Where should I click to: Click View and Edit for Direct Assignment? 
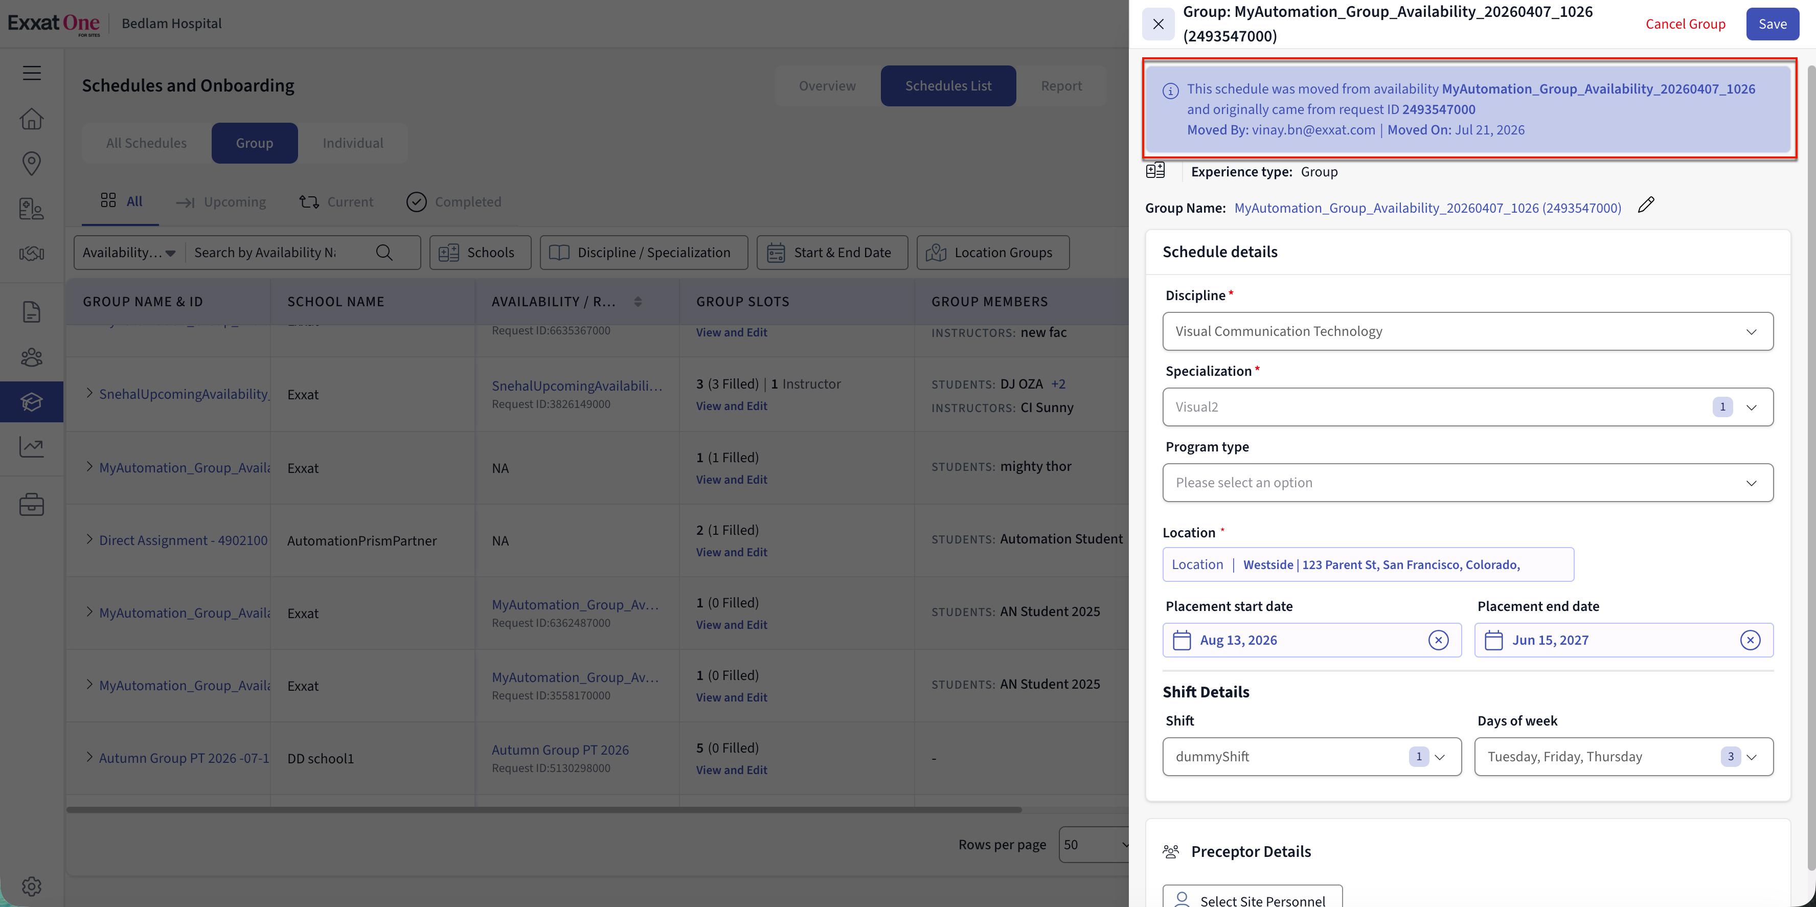pyautogui.click(x=731, y=553)
